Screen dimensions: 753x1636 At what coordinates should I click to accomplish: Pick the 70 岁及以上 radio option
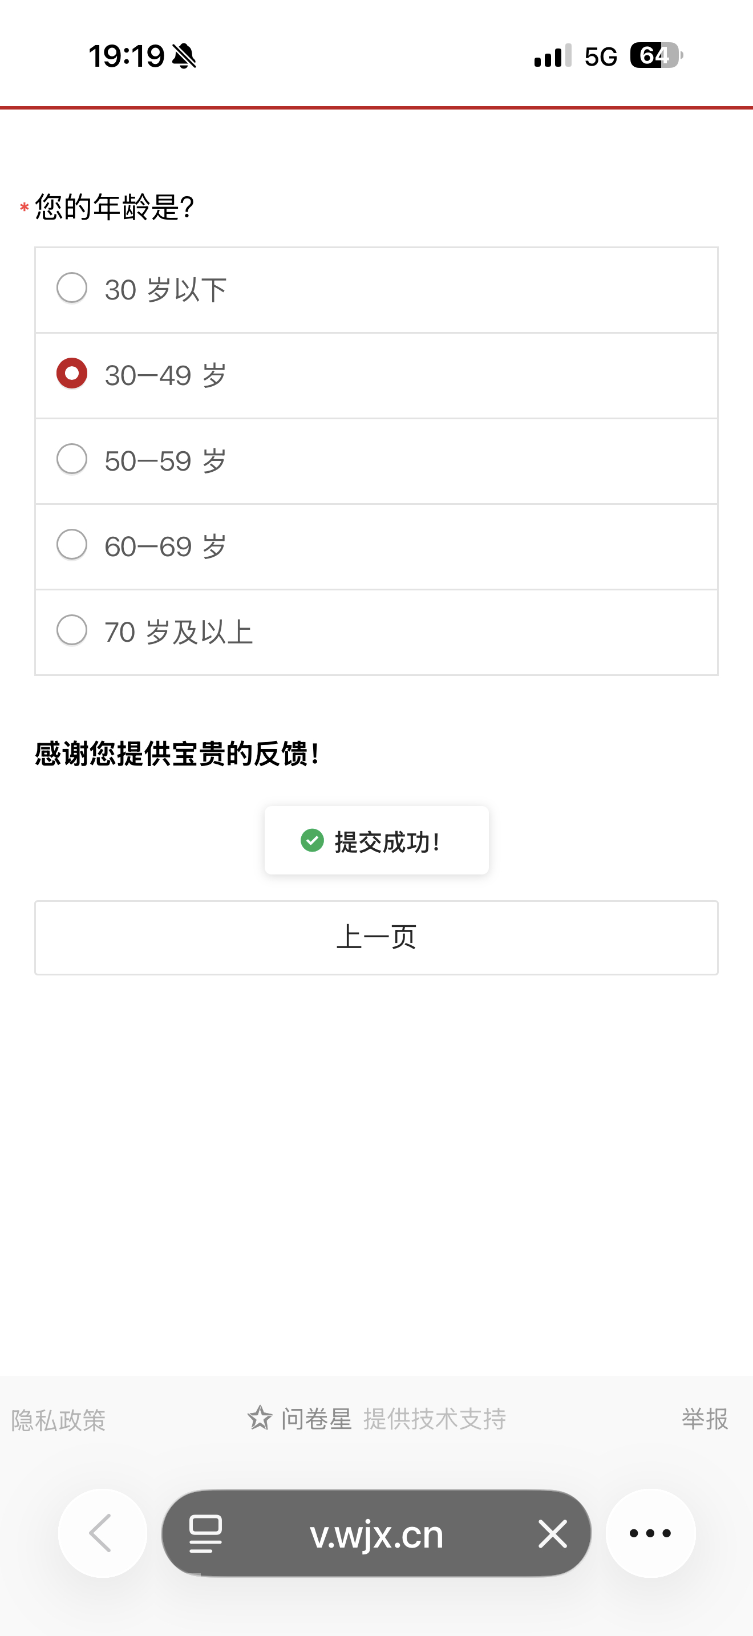pos(72,631)
